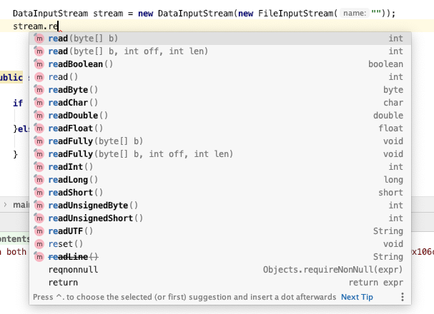This screenshot has width=434, height=314.
Task: Click the Next Tip link
Action: pyautogui.click(x=357, y=297)
